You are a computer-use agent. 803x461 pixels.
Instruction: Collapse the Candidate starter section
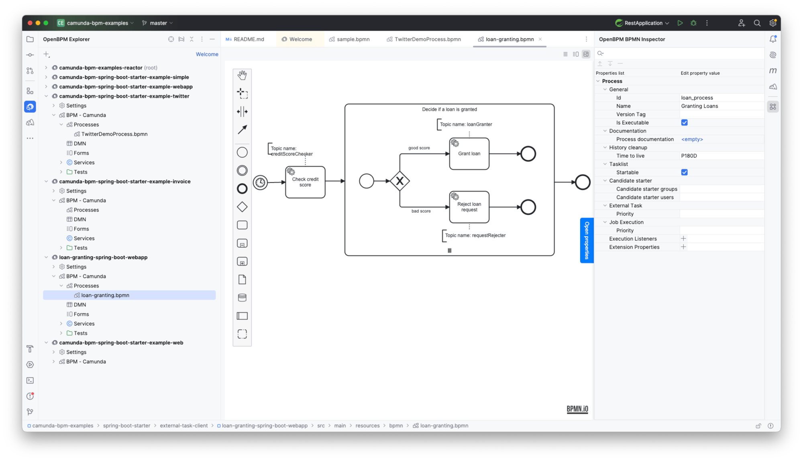605,181
